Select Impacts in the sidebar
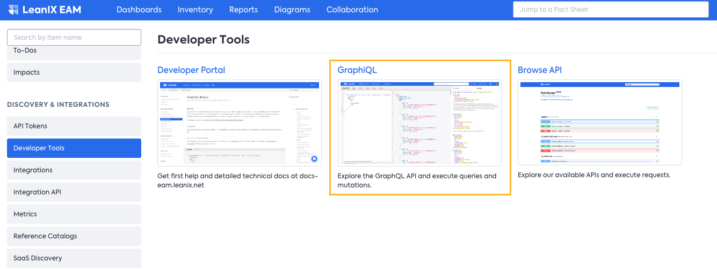 point(74,72)
